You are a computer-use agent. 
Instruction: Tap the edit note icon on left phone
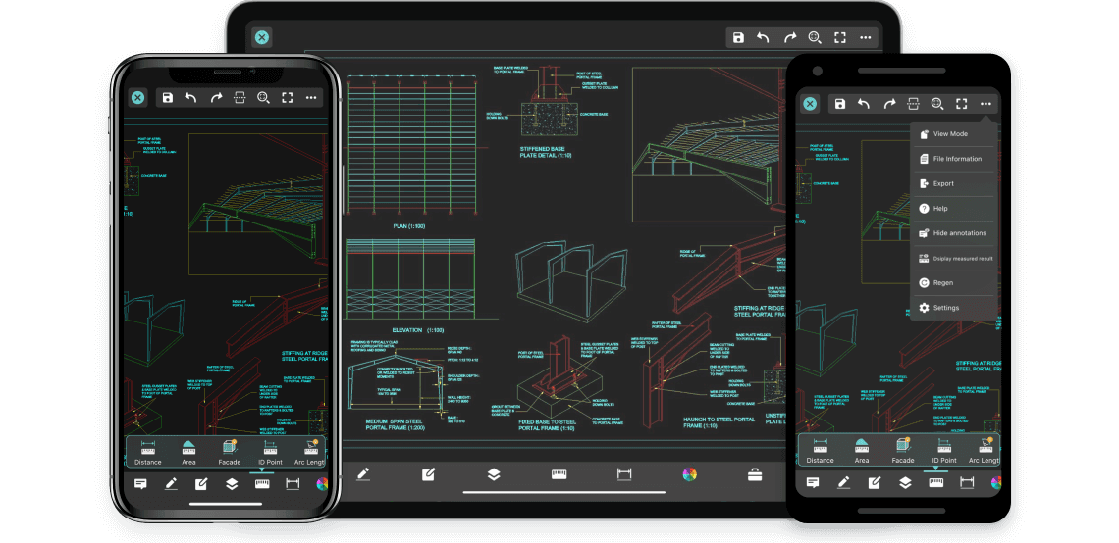point(201,484)
